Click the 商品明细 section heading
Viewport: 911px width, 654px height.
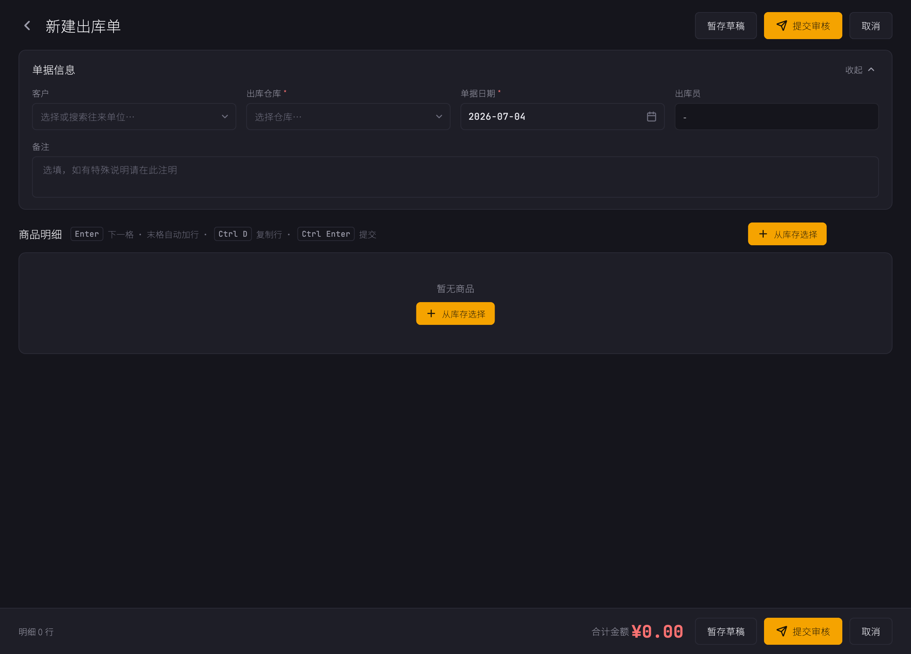40,234
